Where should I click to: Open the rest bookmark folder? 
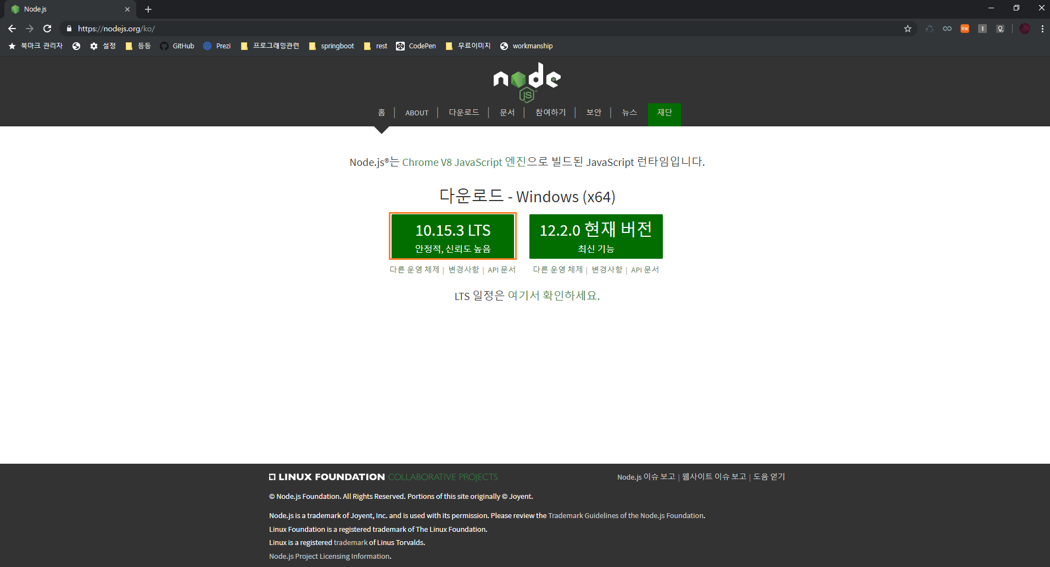tap(376, 46)
